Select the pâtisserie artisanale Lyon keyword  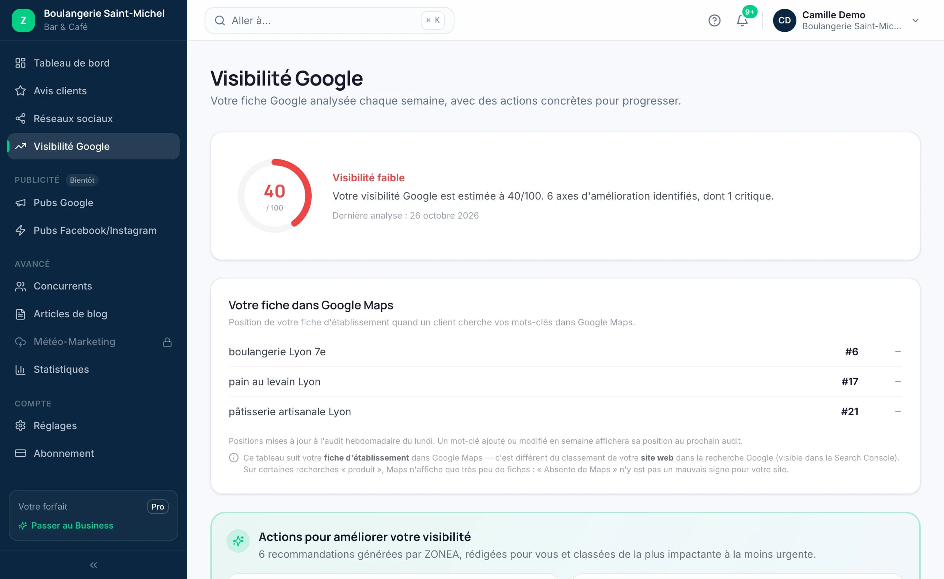click(290, 412)
